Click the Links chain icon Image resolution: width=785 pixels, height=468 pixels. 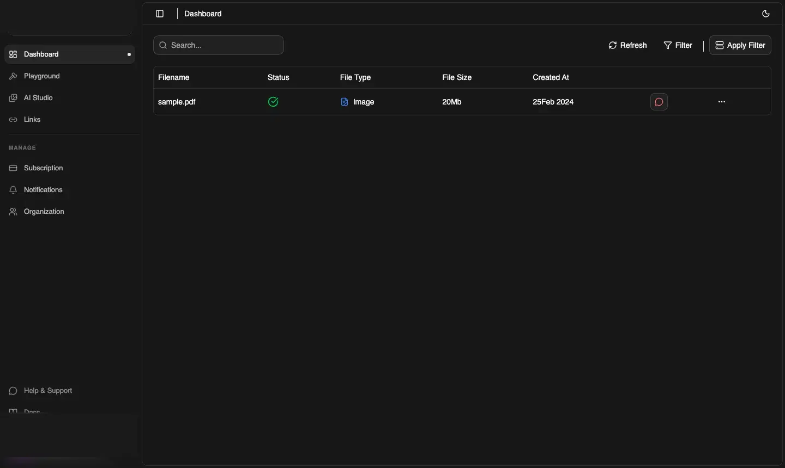[13, 120]
